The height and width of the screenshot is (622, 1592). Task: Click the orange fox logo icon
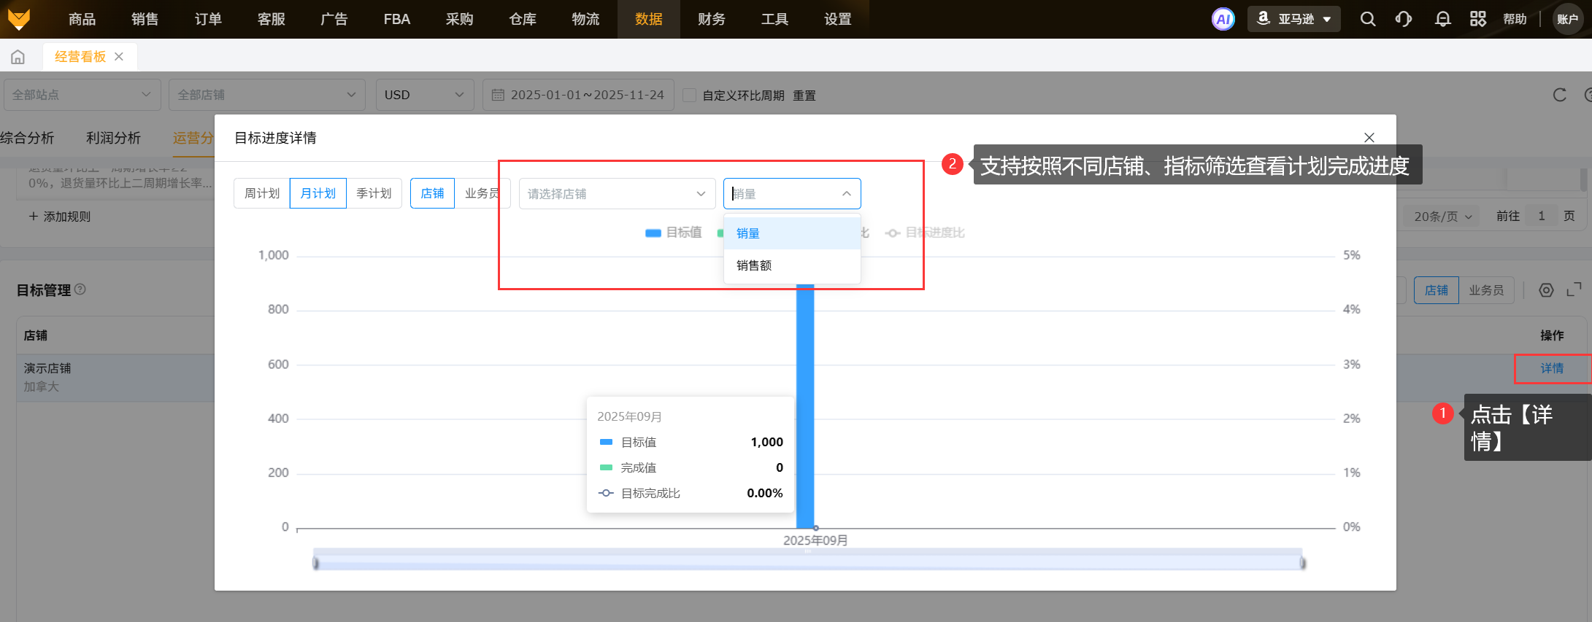(18, 19)
